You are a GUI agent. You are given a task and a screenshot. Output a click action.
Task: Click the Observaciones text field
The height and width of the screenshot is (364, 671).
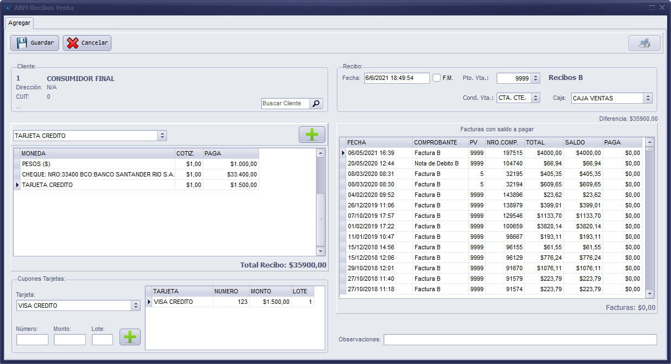[520, 340]
